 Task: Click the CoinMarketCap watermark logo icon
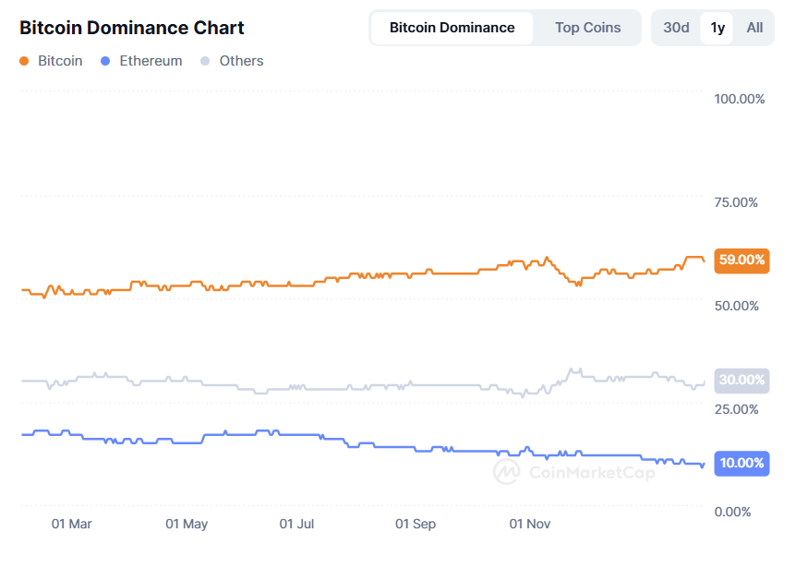click(506, 472)
